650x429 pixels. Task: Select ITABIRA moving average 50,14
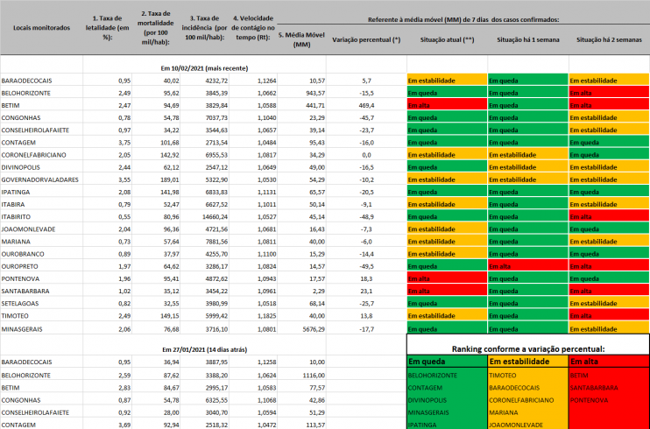point(317,204)
